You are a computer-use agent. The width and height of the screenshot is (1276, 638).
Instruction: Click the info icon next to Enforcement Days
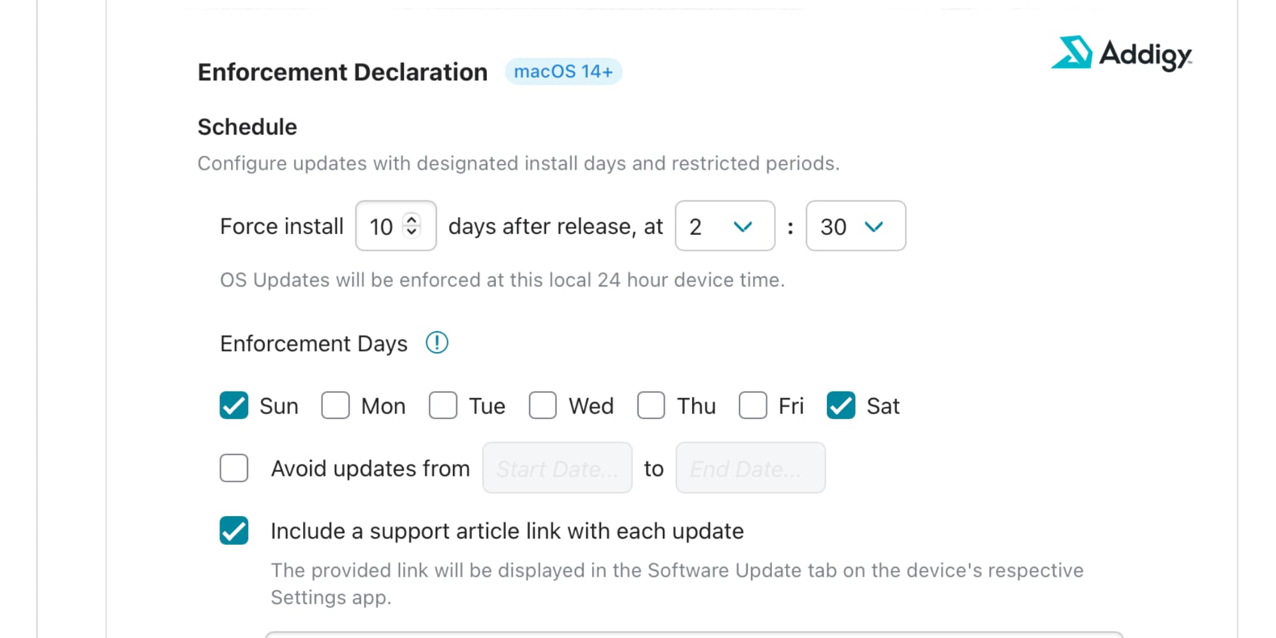(438, 343)
